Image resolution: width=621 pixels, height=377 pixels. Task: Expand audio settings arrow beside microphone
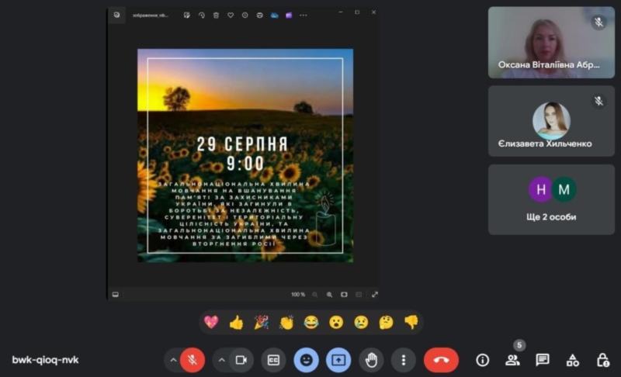(x=172, y=360)
